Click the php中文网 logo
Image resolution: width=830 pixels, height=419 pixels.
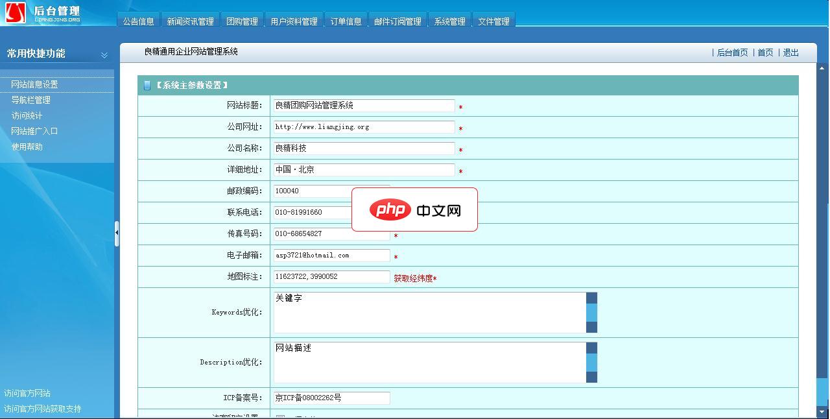pos(414,209)
